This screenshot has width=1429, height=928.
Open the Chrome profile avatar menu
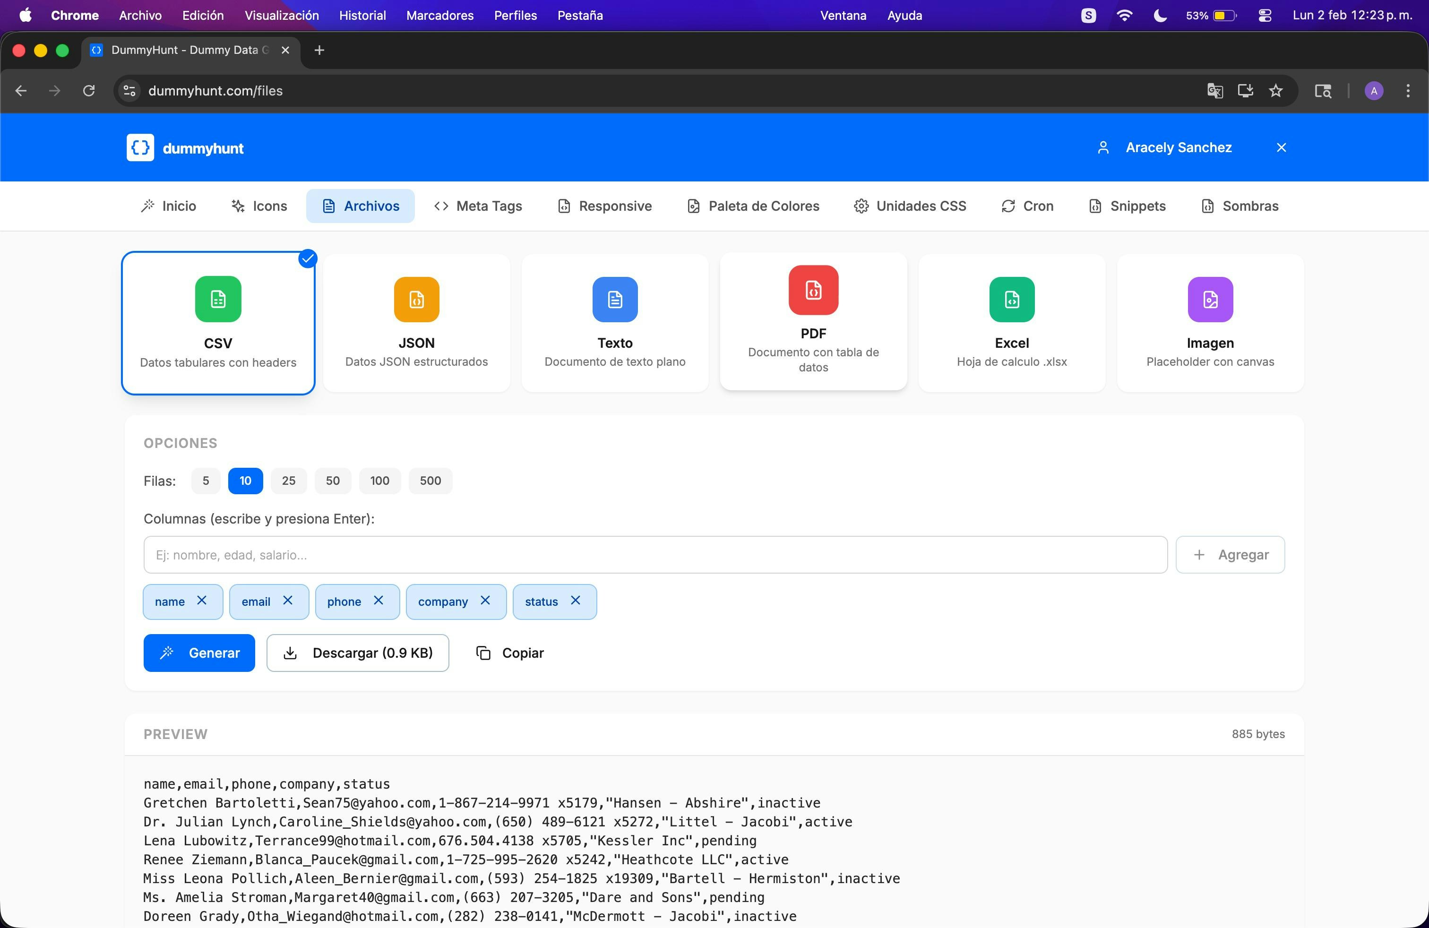coord(1373,91)
